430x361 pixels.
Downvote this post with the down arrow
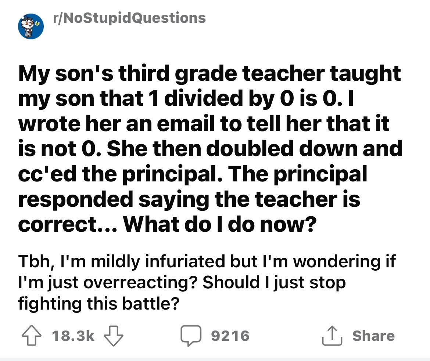114,336
